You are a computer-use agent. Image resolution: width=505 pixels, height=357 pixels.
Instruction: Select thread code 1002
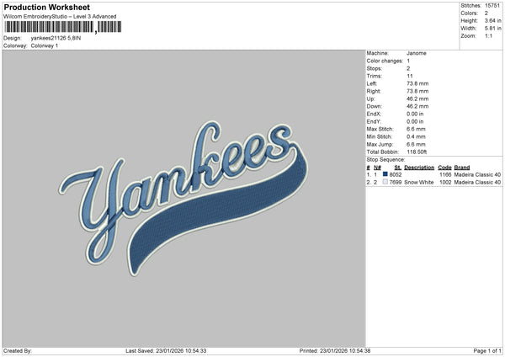[445, 183]
